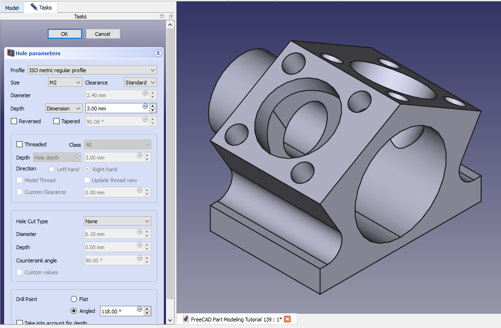
Task: Open expression editor for Depth field
Action: coord(145,106)
